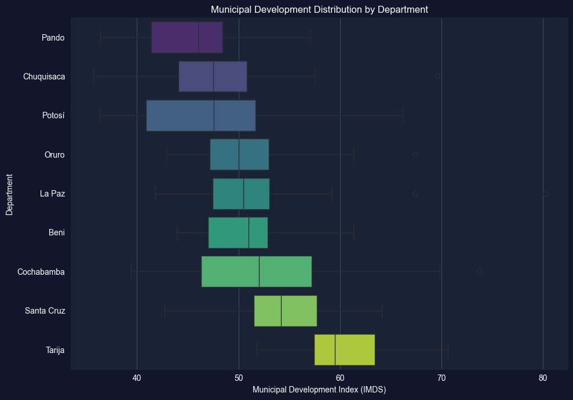Click the Chuquisaca outlier point
Image resolution: width=573 pixels, height=400 pixels.
[437, 77]
